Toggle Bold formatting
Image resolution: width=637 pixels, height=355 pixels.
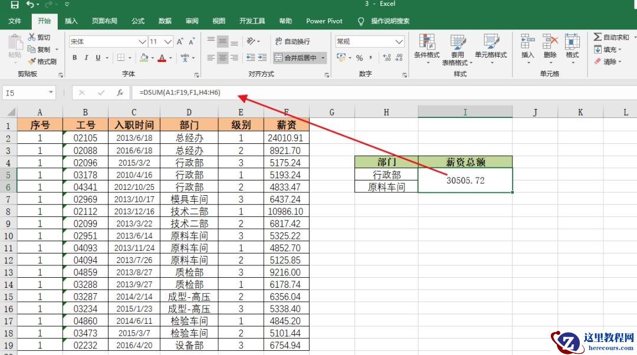pos(75,58)
